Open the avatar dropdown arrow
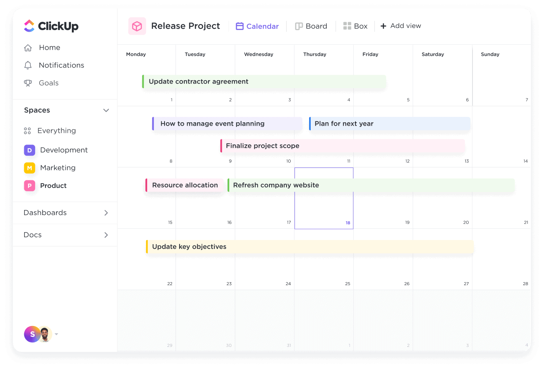 (56, 334)
